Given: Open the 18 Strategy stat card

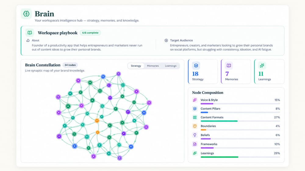Looking at the screenshot, I should point(203,71).
